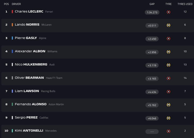Sort by the GAP column header
194x138 pixels.
tap(152, 4)
